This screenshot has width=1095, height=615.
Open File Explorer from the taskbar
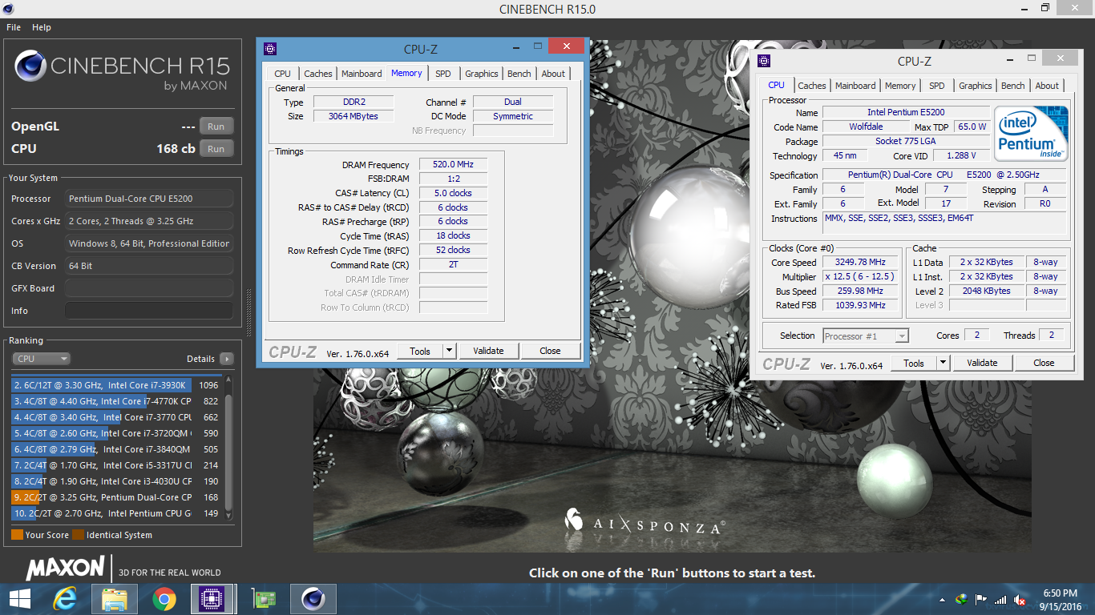115,598
